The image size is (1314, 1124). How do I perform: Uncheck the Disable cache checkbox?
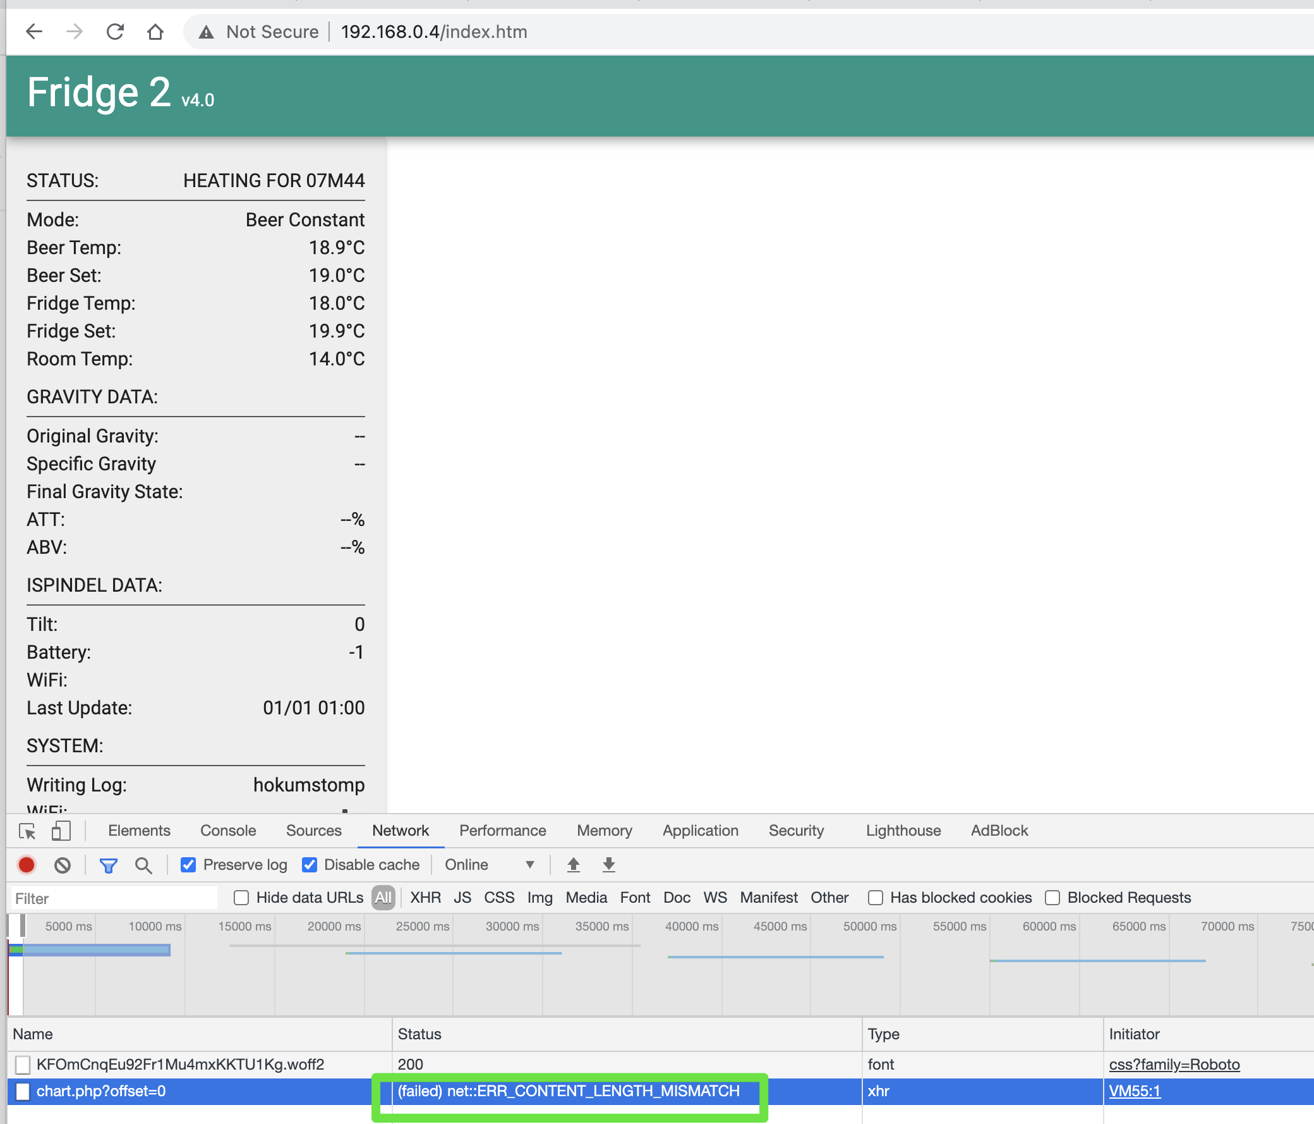pos(310,865)
